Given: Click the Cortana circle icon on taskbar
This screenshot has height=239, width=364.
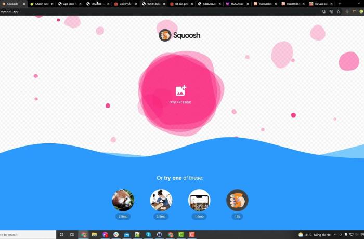Looking at the screenshot, I should tap(61, 235).
